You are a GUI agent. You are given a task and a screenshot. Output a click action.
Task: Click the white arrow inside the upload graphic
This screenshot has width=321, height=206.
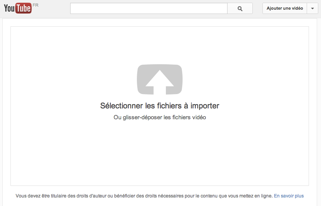point(159,82)
